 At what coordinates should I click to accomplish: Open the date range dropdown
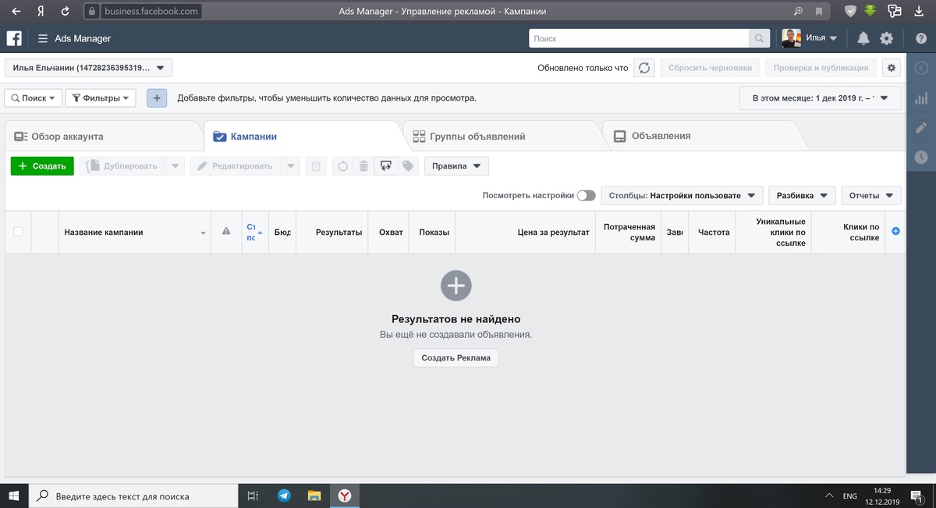[820, 98]
